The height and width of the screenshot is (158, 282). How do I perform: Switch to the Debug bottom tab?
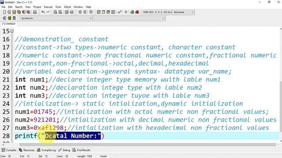tap(64, 150)
